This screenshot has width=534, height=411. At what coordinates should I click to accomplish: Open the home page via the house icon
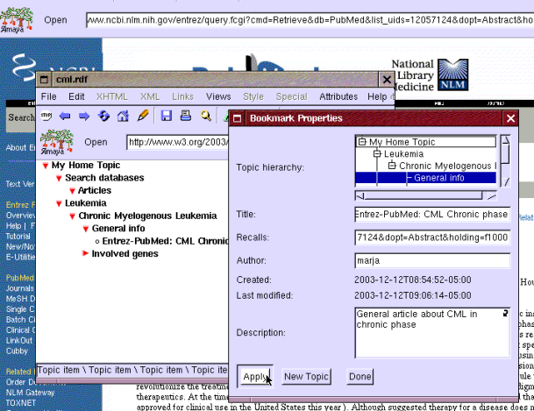(123, 116)
